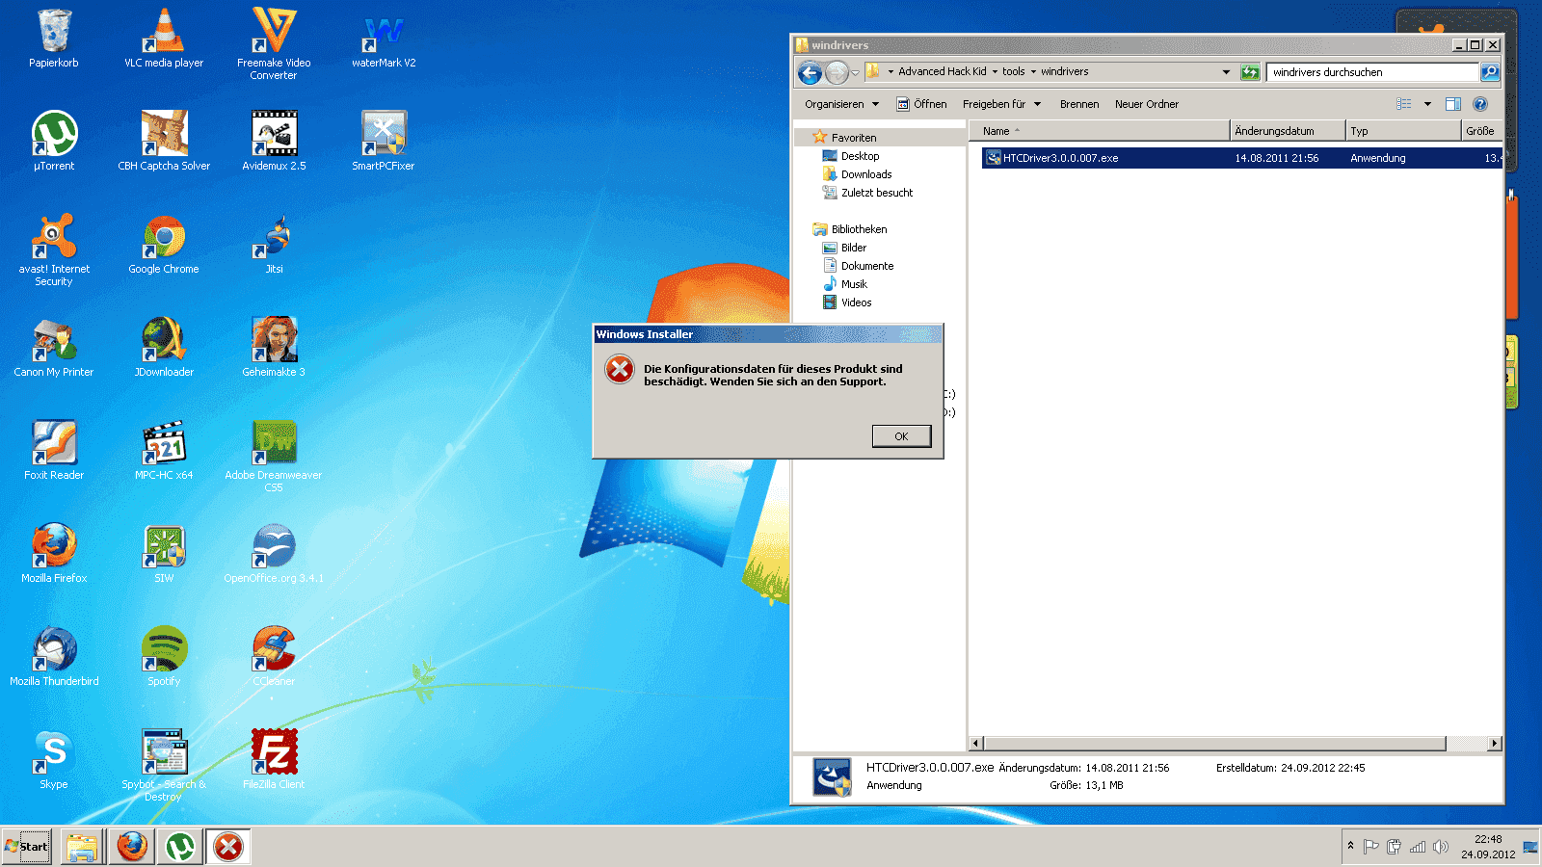The height and width of the screenshot is (867, 1542).
Task: Select avast! Internet Security icon
Action: (x=54, y=250)
